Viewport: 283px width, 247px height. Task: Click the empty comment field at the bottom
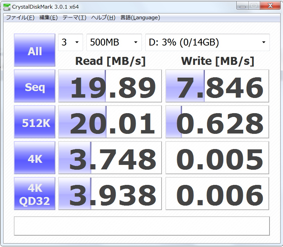141,226
